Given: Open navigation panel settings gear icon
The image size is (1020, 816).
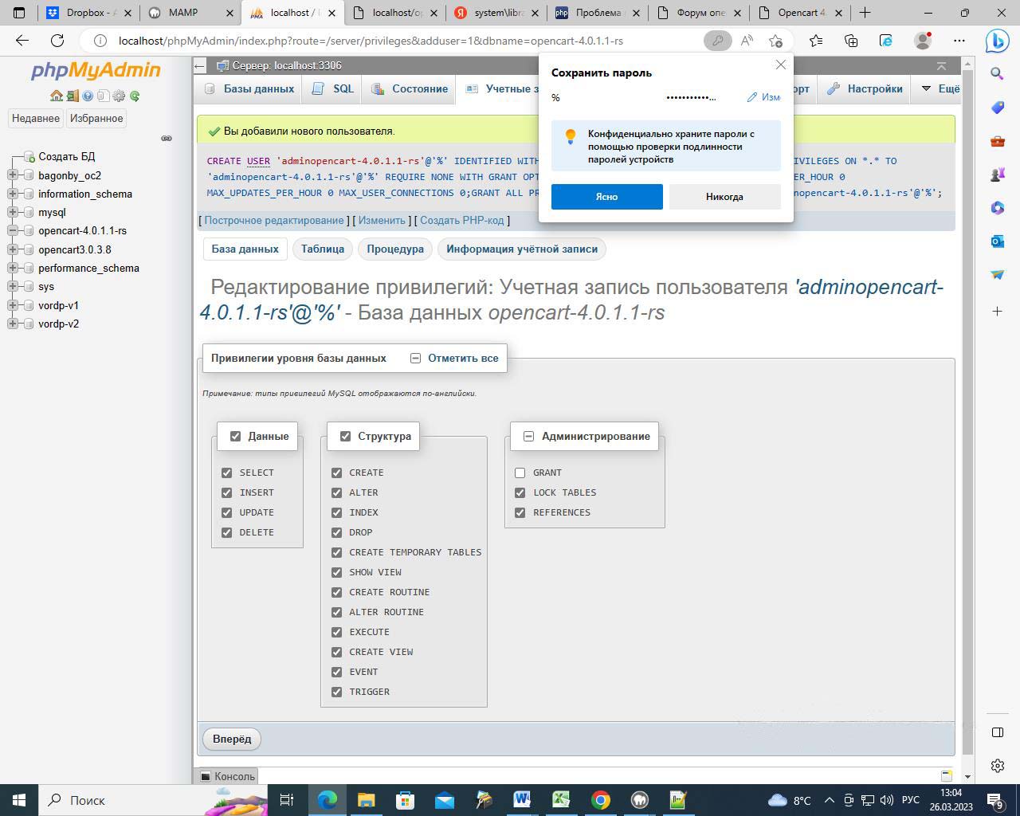Looking at the screenshot, I should (x=119, y=96).
